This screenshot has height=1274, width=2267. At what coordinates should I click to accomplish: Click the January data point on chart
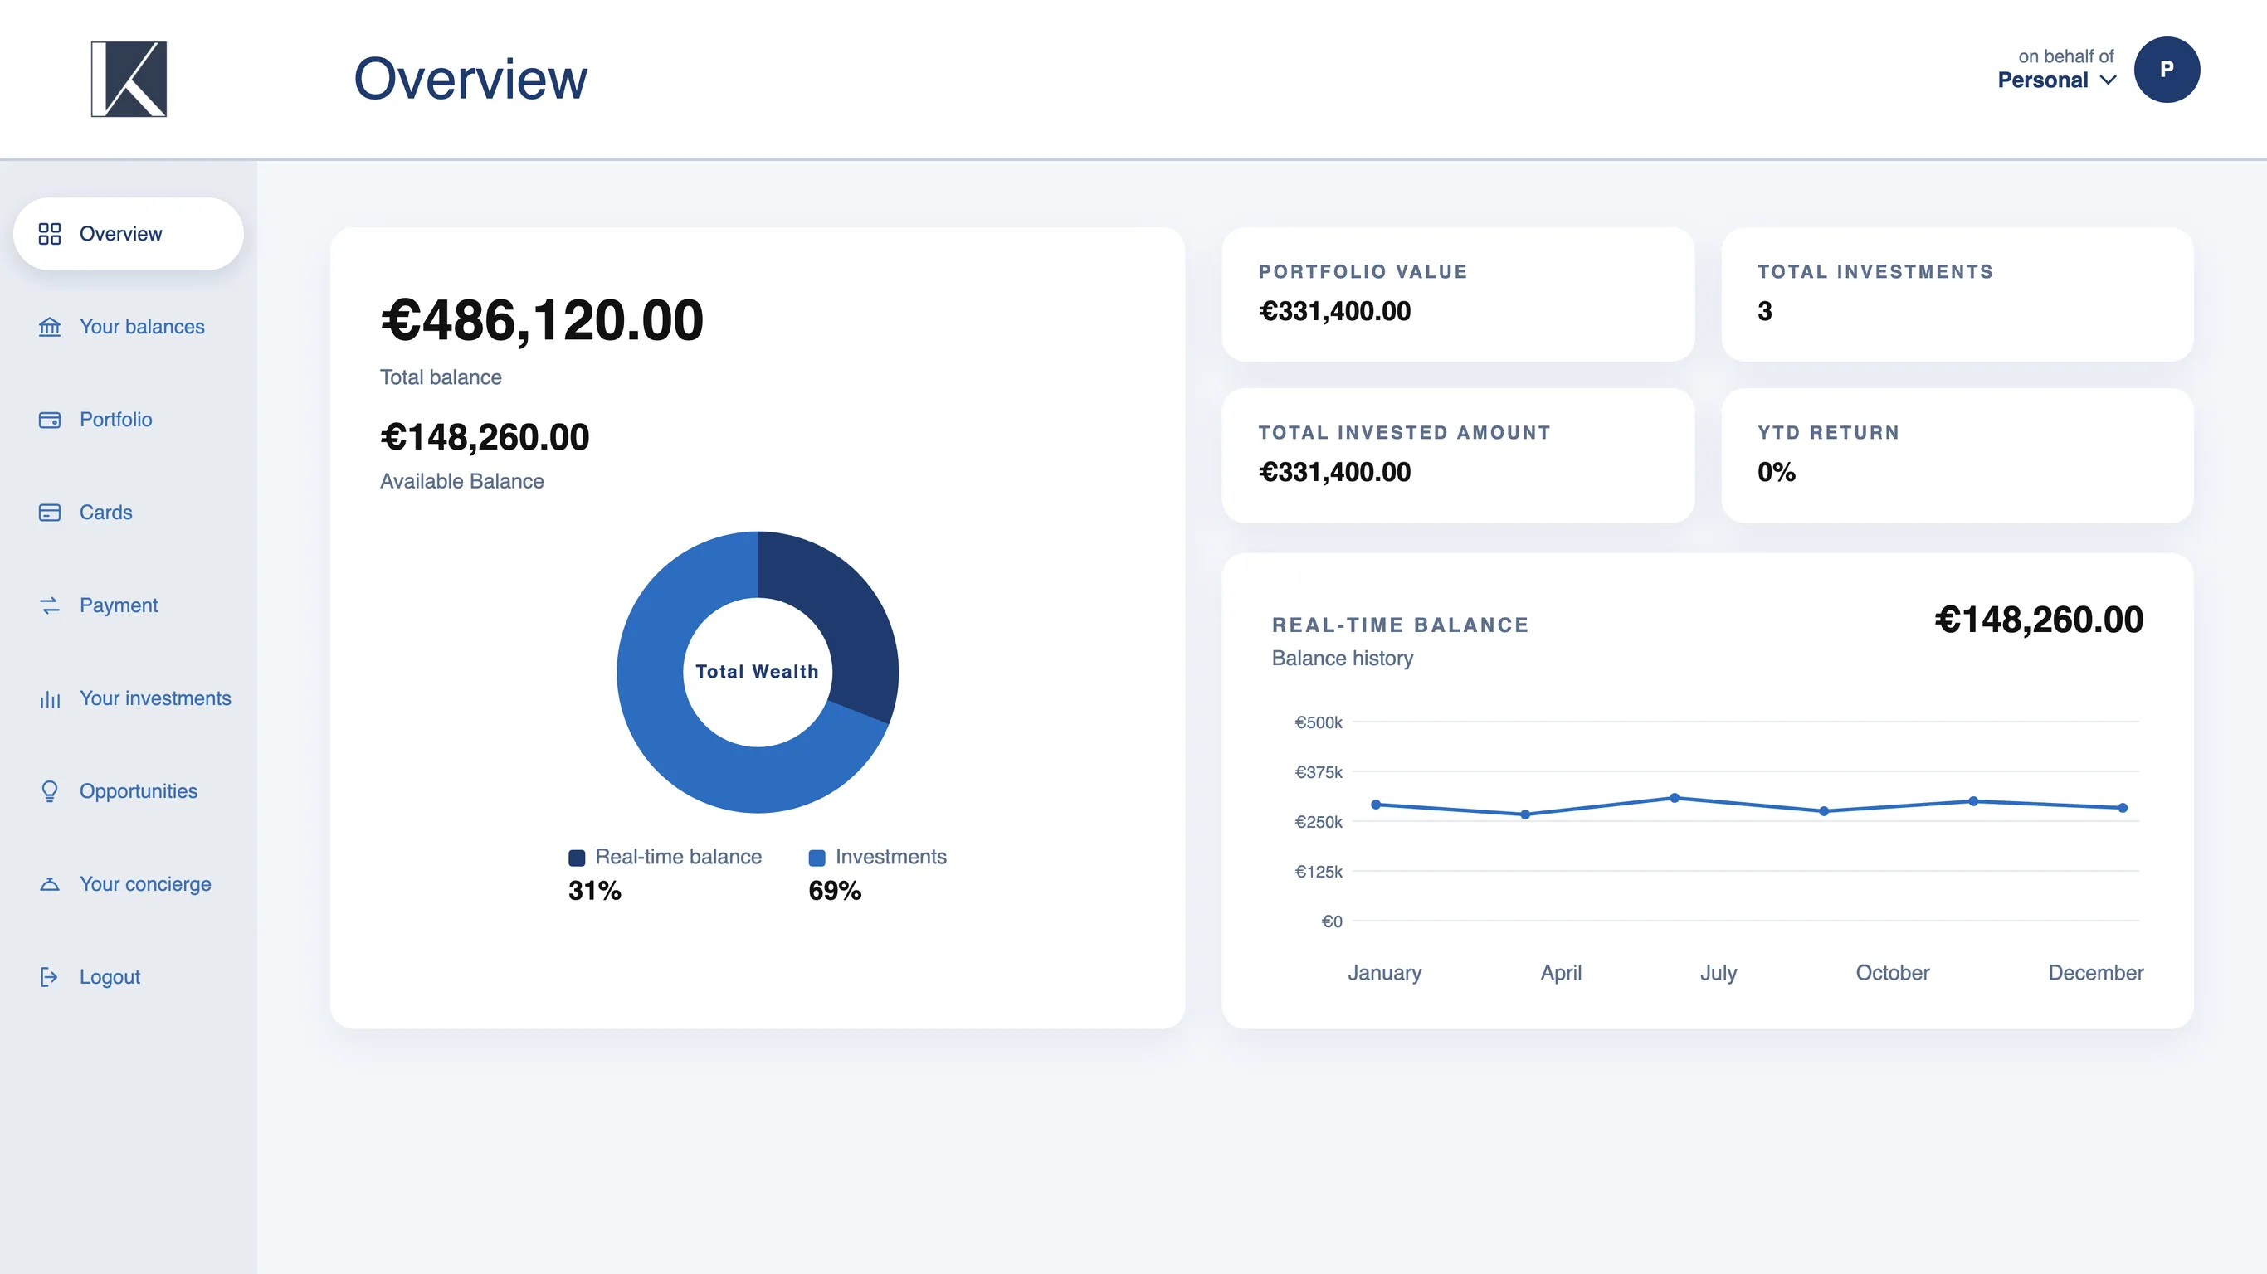pos(1377,805)
